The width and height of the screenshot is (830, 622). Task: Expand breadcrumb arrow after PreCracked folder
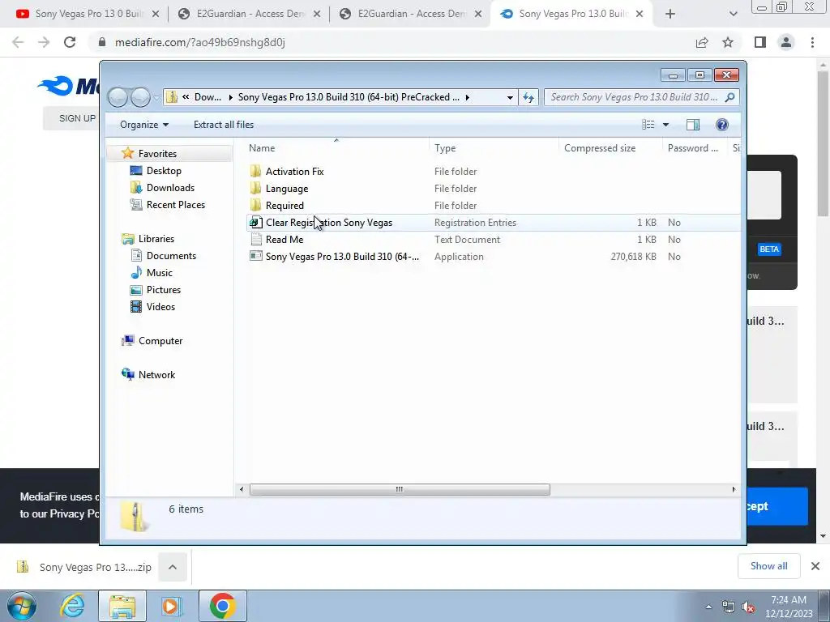pyautogui.click(x=468, y=97)
